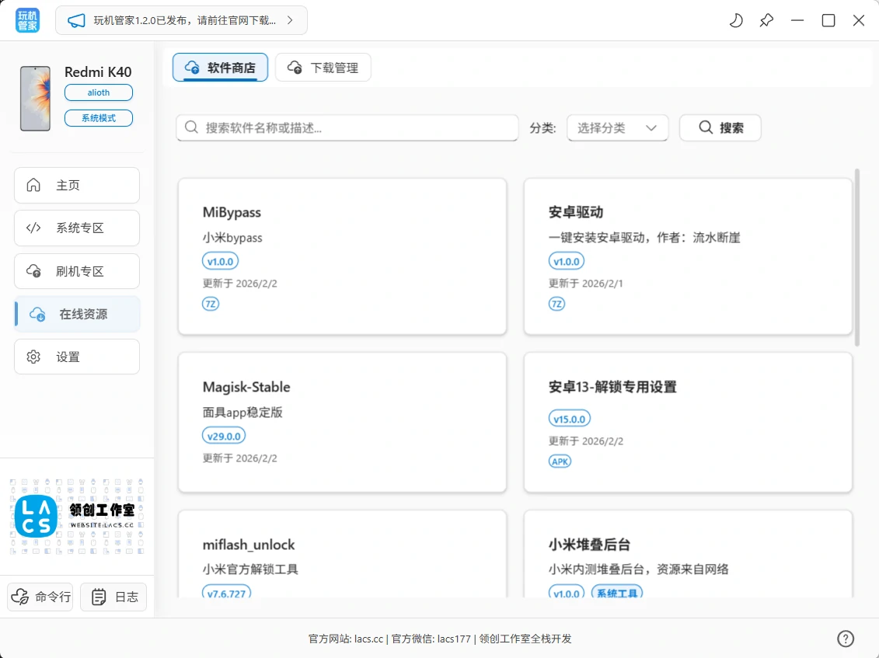
Task: Click the 搜索 search button
Action: tap(720, 128)
